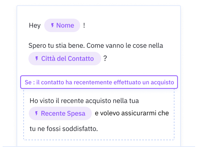The width and height of the screenshot is (200, 147).
Task: Place cursor on the word 'Hey'
Action: tap(35, 25)
